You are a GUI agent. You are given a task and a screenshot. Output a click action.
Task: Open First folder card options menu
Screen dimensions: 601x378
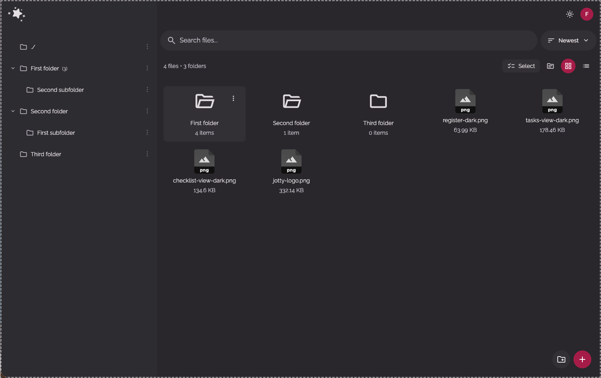[234, 98]
